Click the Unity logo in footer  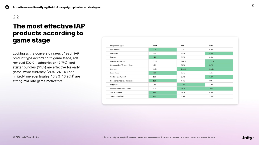[248, 138]
